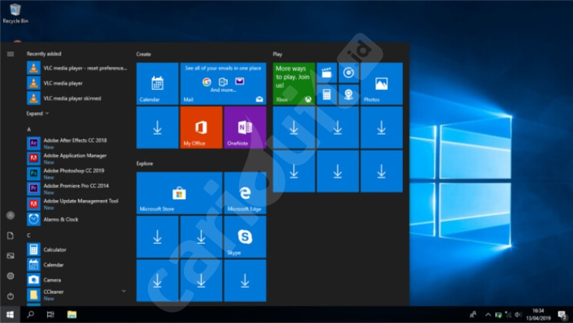
Task: Open File Explorer from the taskbar
Action: click(x=72, y=315)
